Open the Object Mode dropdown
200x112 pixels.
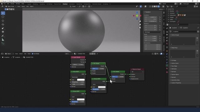click(x=11, y=6)
